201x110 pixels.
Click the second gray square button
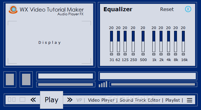pos(26,79)
